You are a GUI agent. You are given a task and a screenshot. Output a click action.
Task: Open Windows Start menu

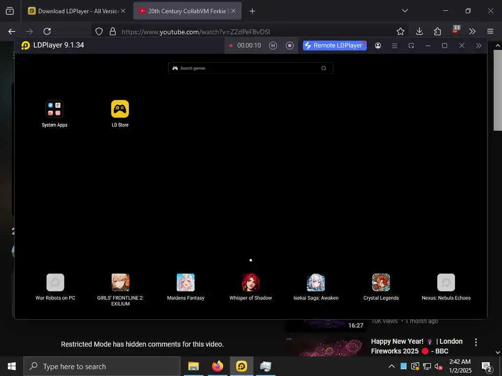pos(12,366)
